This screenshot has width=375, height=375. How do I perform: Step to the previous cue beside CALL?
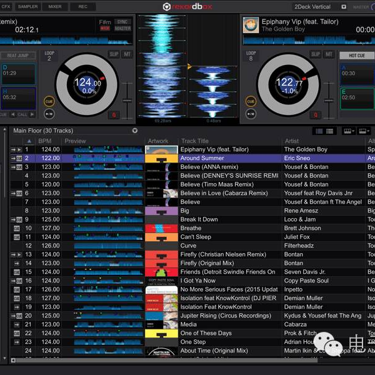13,114
